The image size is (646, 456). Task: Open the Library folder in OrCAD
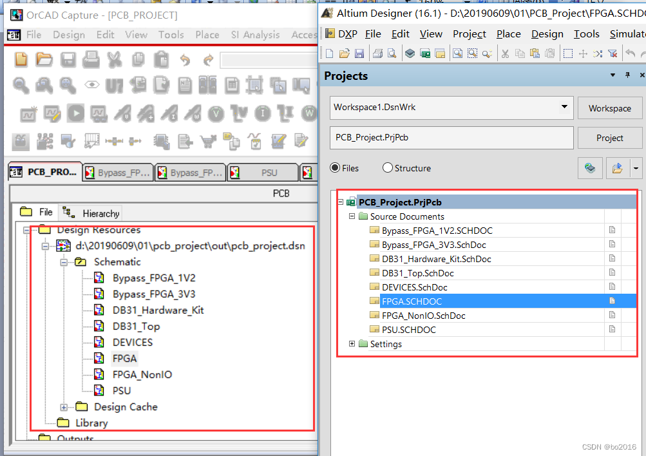tap(91, 423)
